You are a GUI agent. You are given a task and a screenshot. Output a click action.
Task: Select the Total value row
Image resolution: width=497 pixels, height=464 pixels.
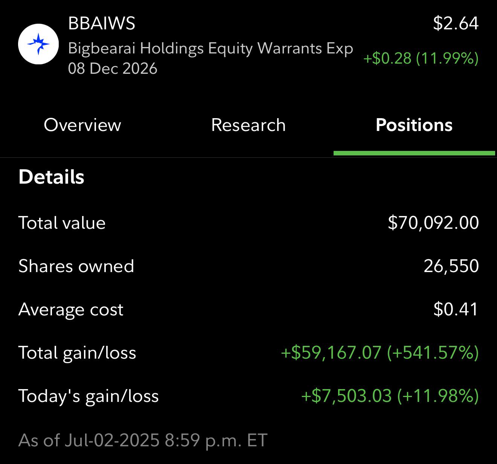(x=248, y=222)
